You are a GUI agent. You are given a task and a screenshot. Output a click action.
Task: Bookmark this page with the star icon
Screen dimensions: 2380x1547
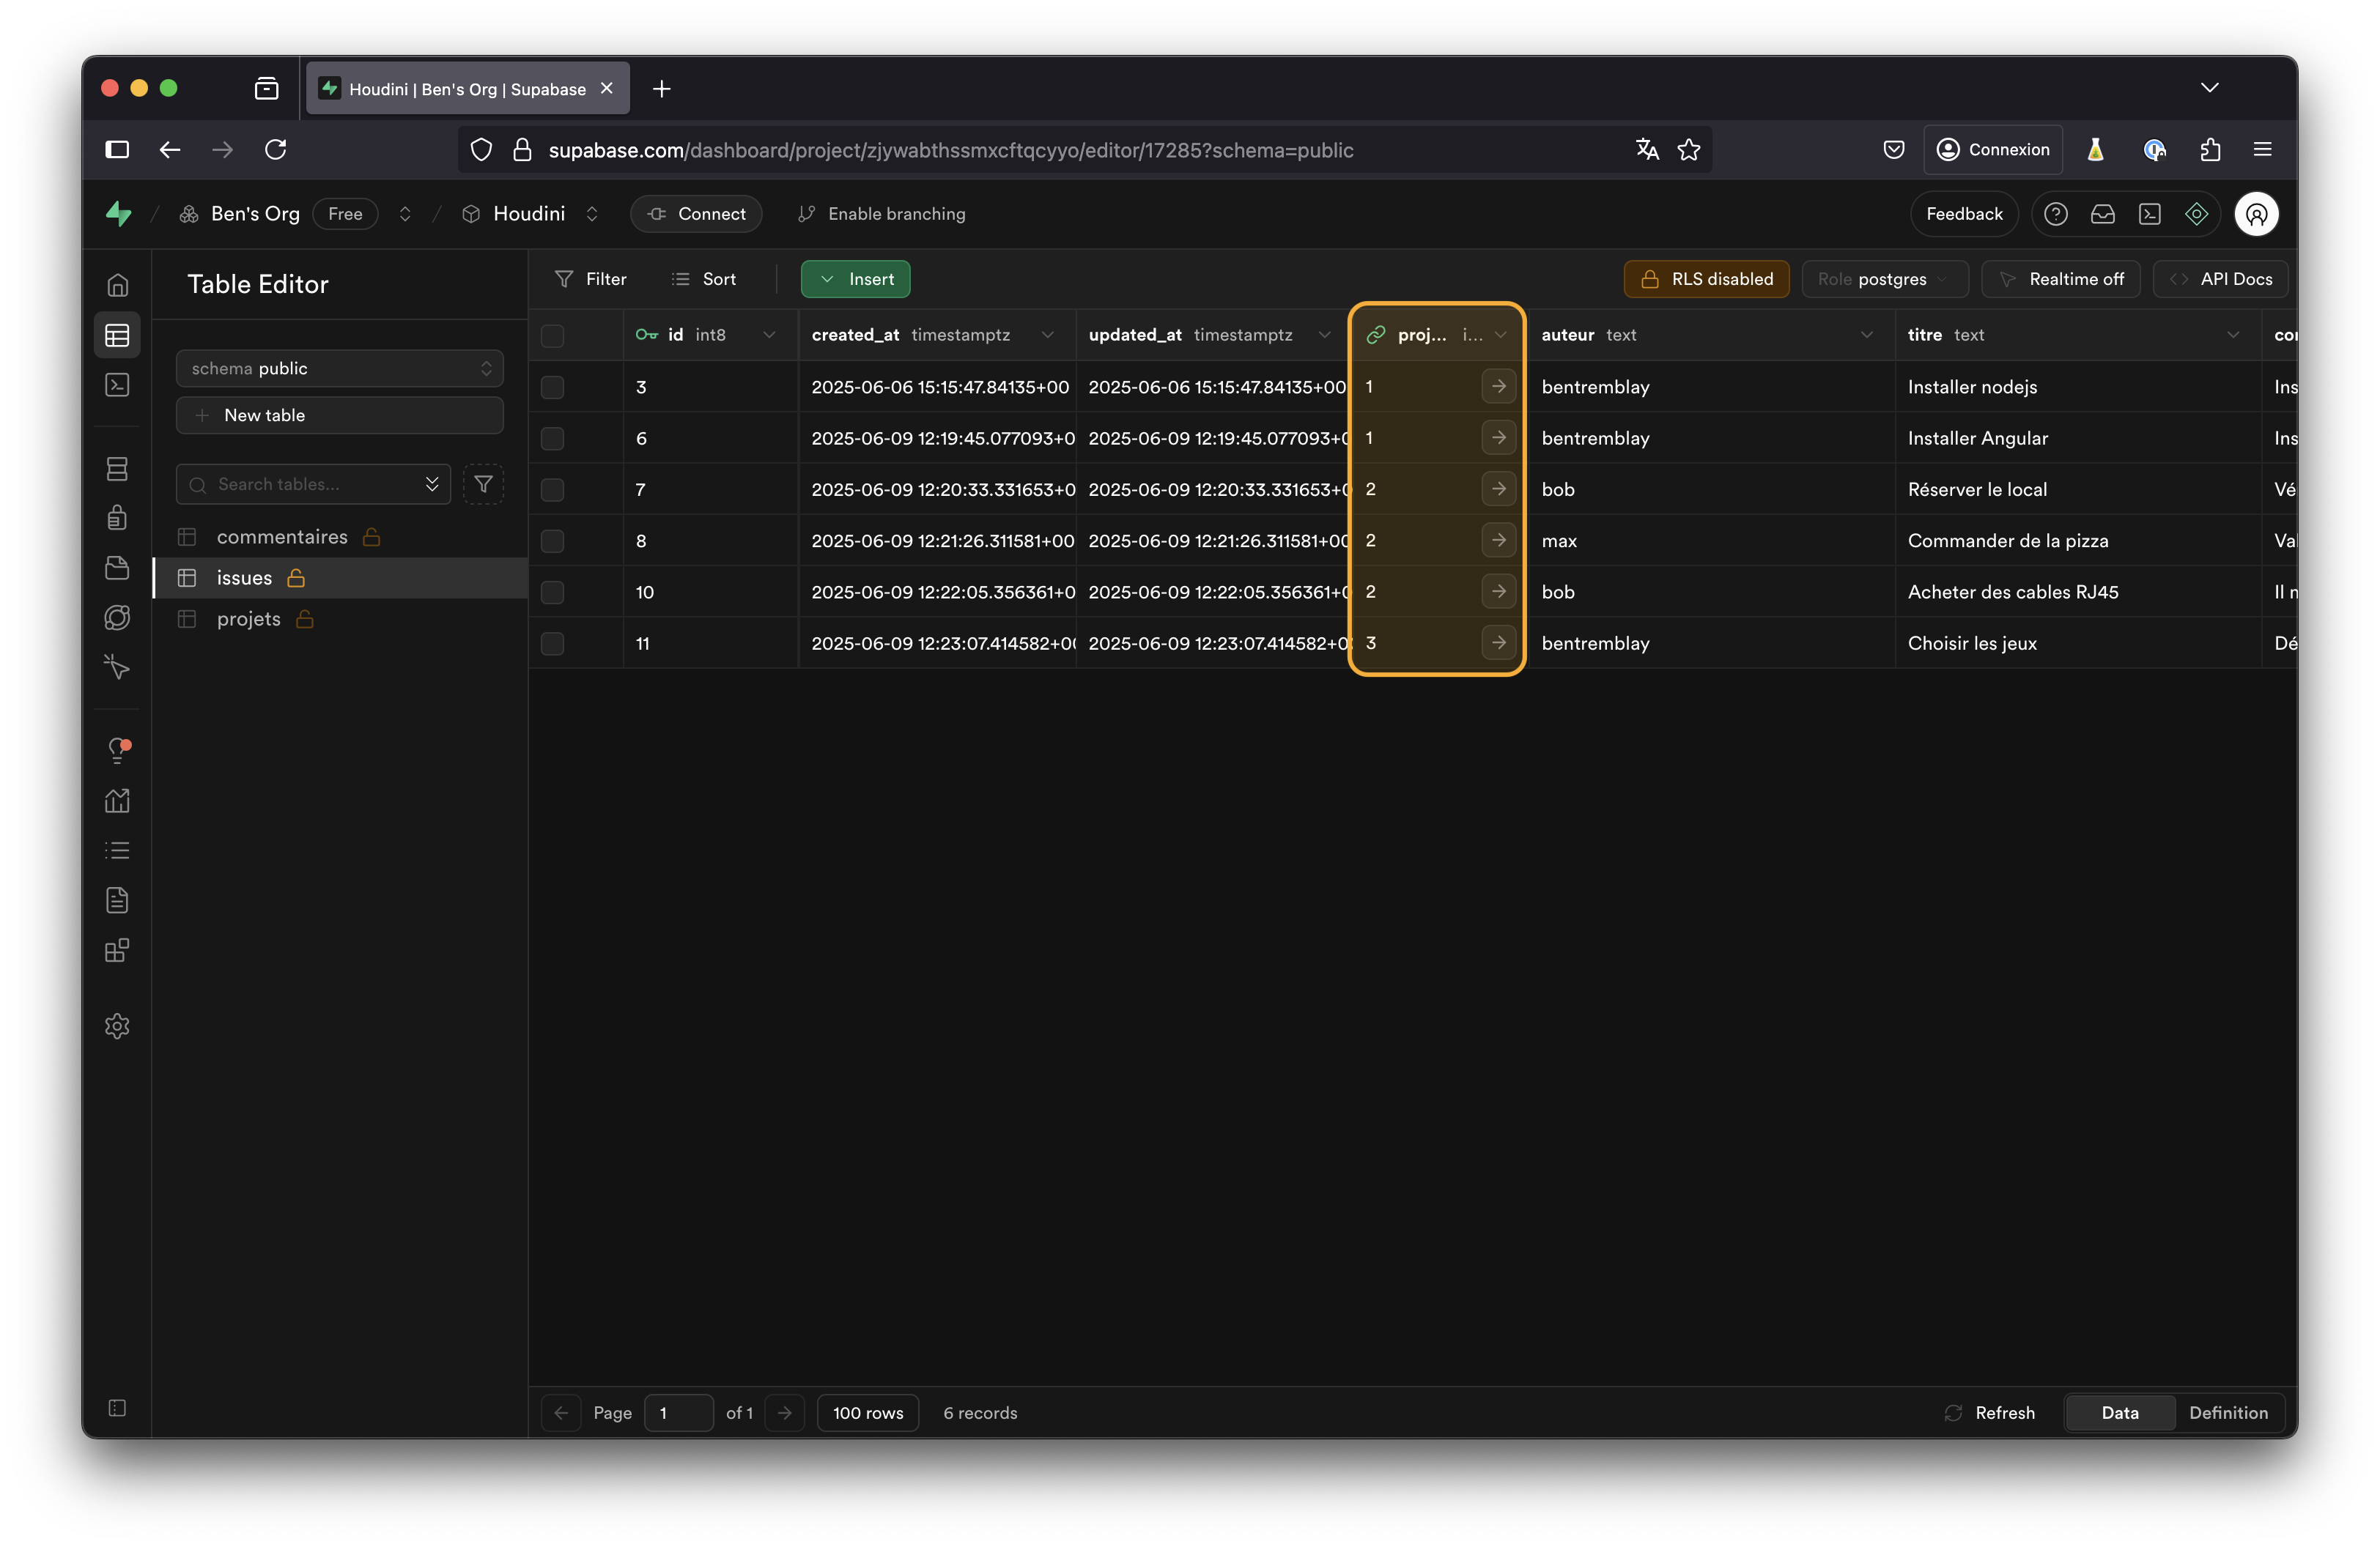[1689, 150]
